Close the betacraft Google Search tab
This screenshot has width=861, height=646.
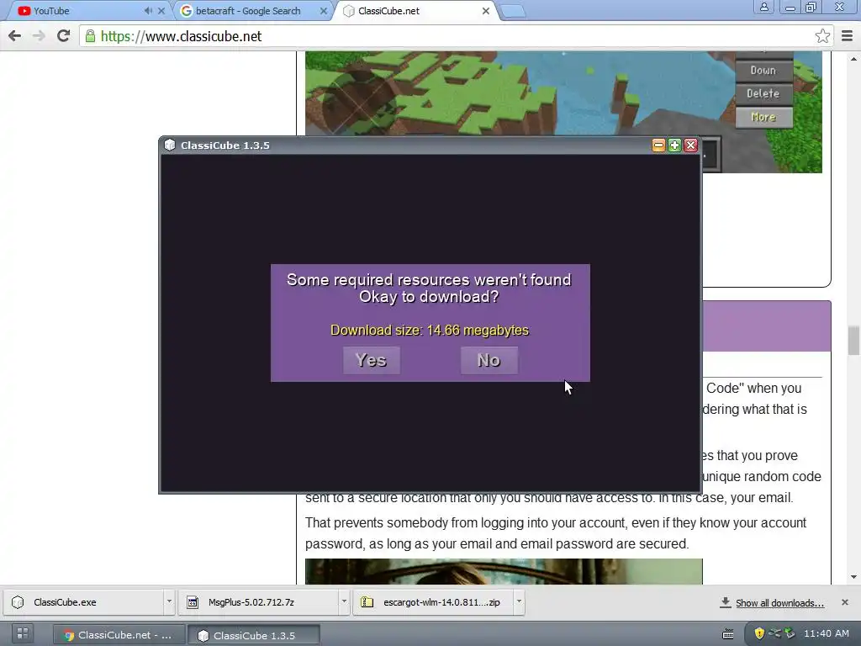coord(324,11)
